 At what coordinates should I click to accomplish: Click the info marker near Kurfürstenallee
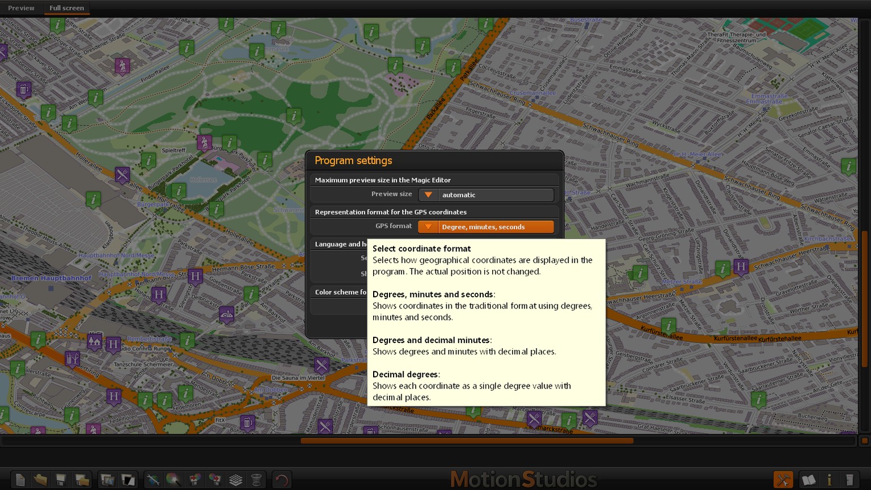point(669,327)
